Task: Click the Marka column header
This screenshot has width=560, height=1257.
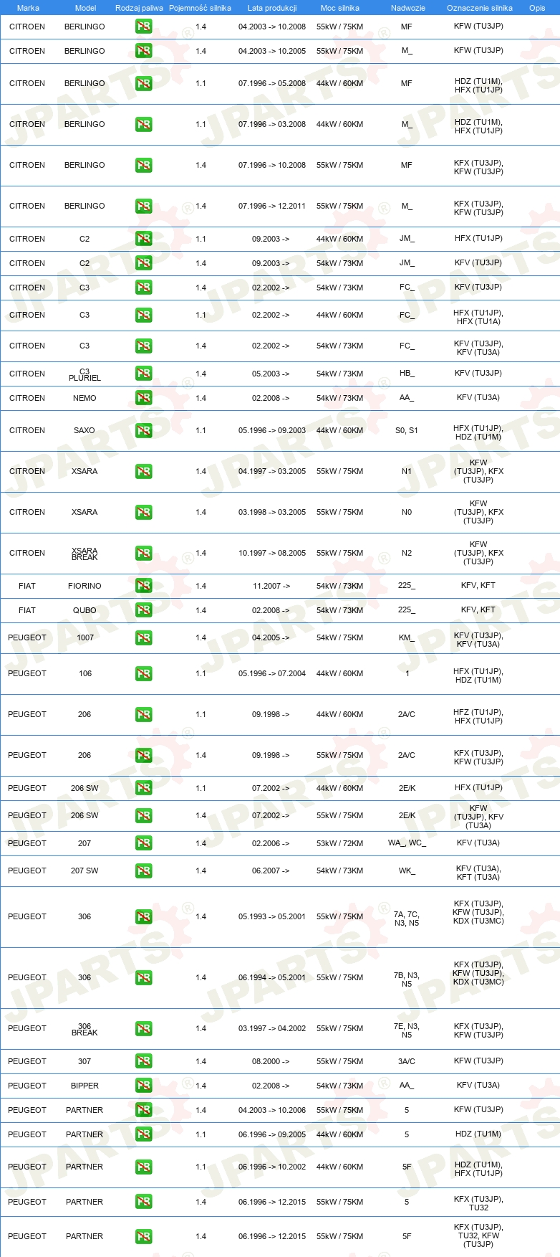Action: point(28,8)
